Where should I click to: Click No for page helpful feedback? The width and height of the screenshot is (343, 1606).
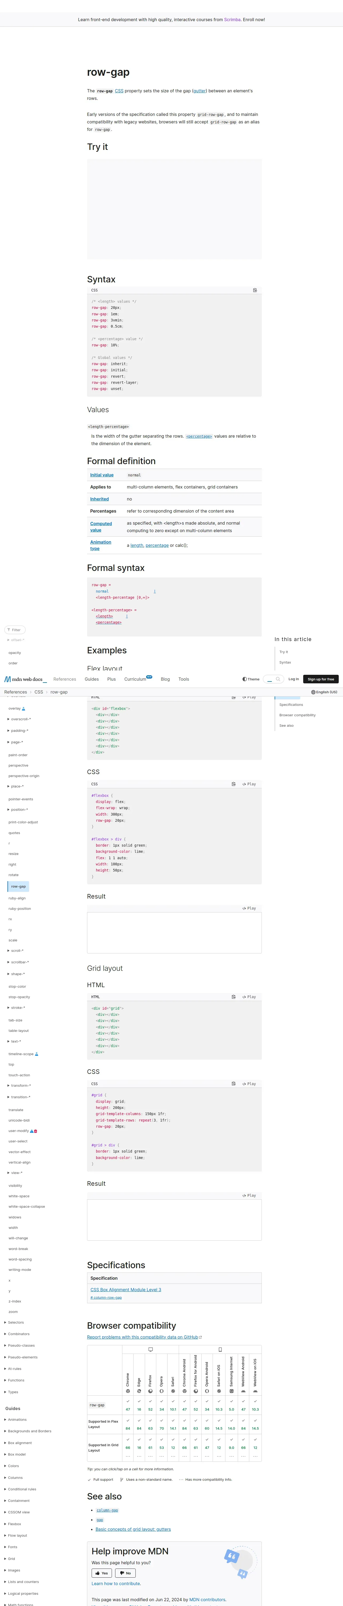(125, 1573)
